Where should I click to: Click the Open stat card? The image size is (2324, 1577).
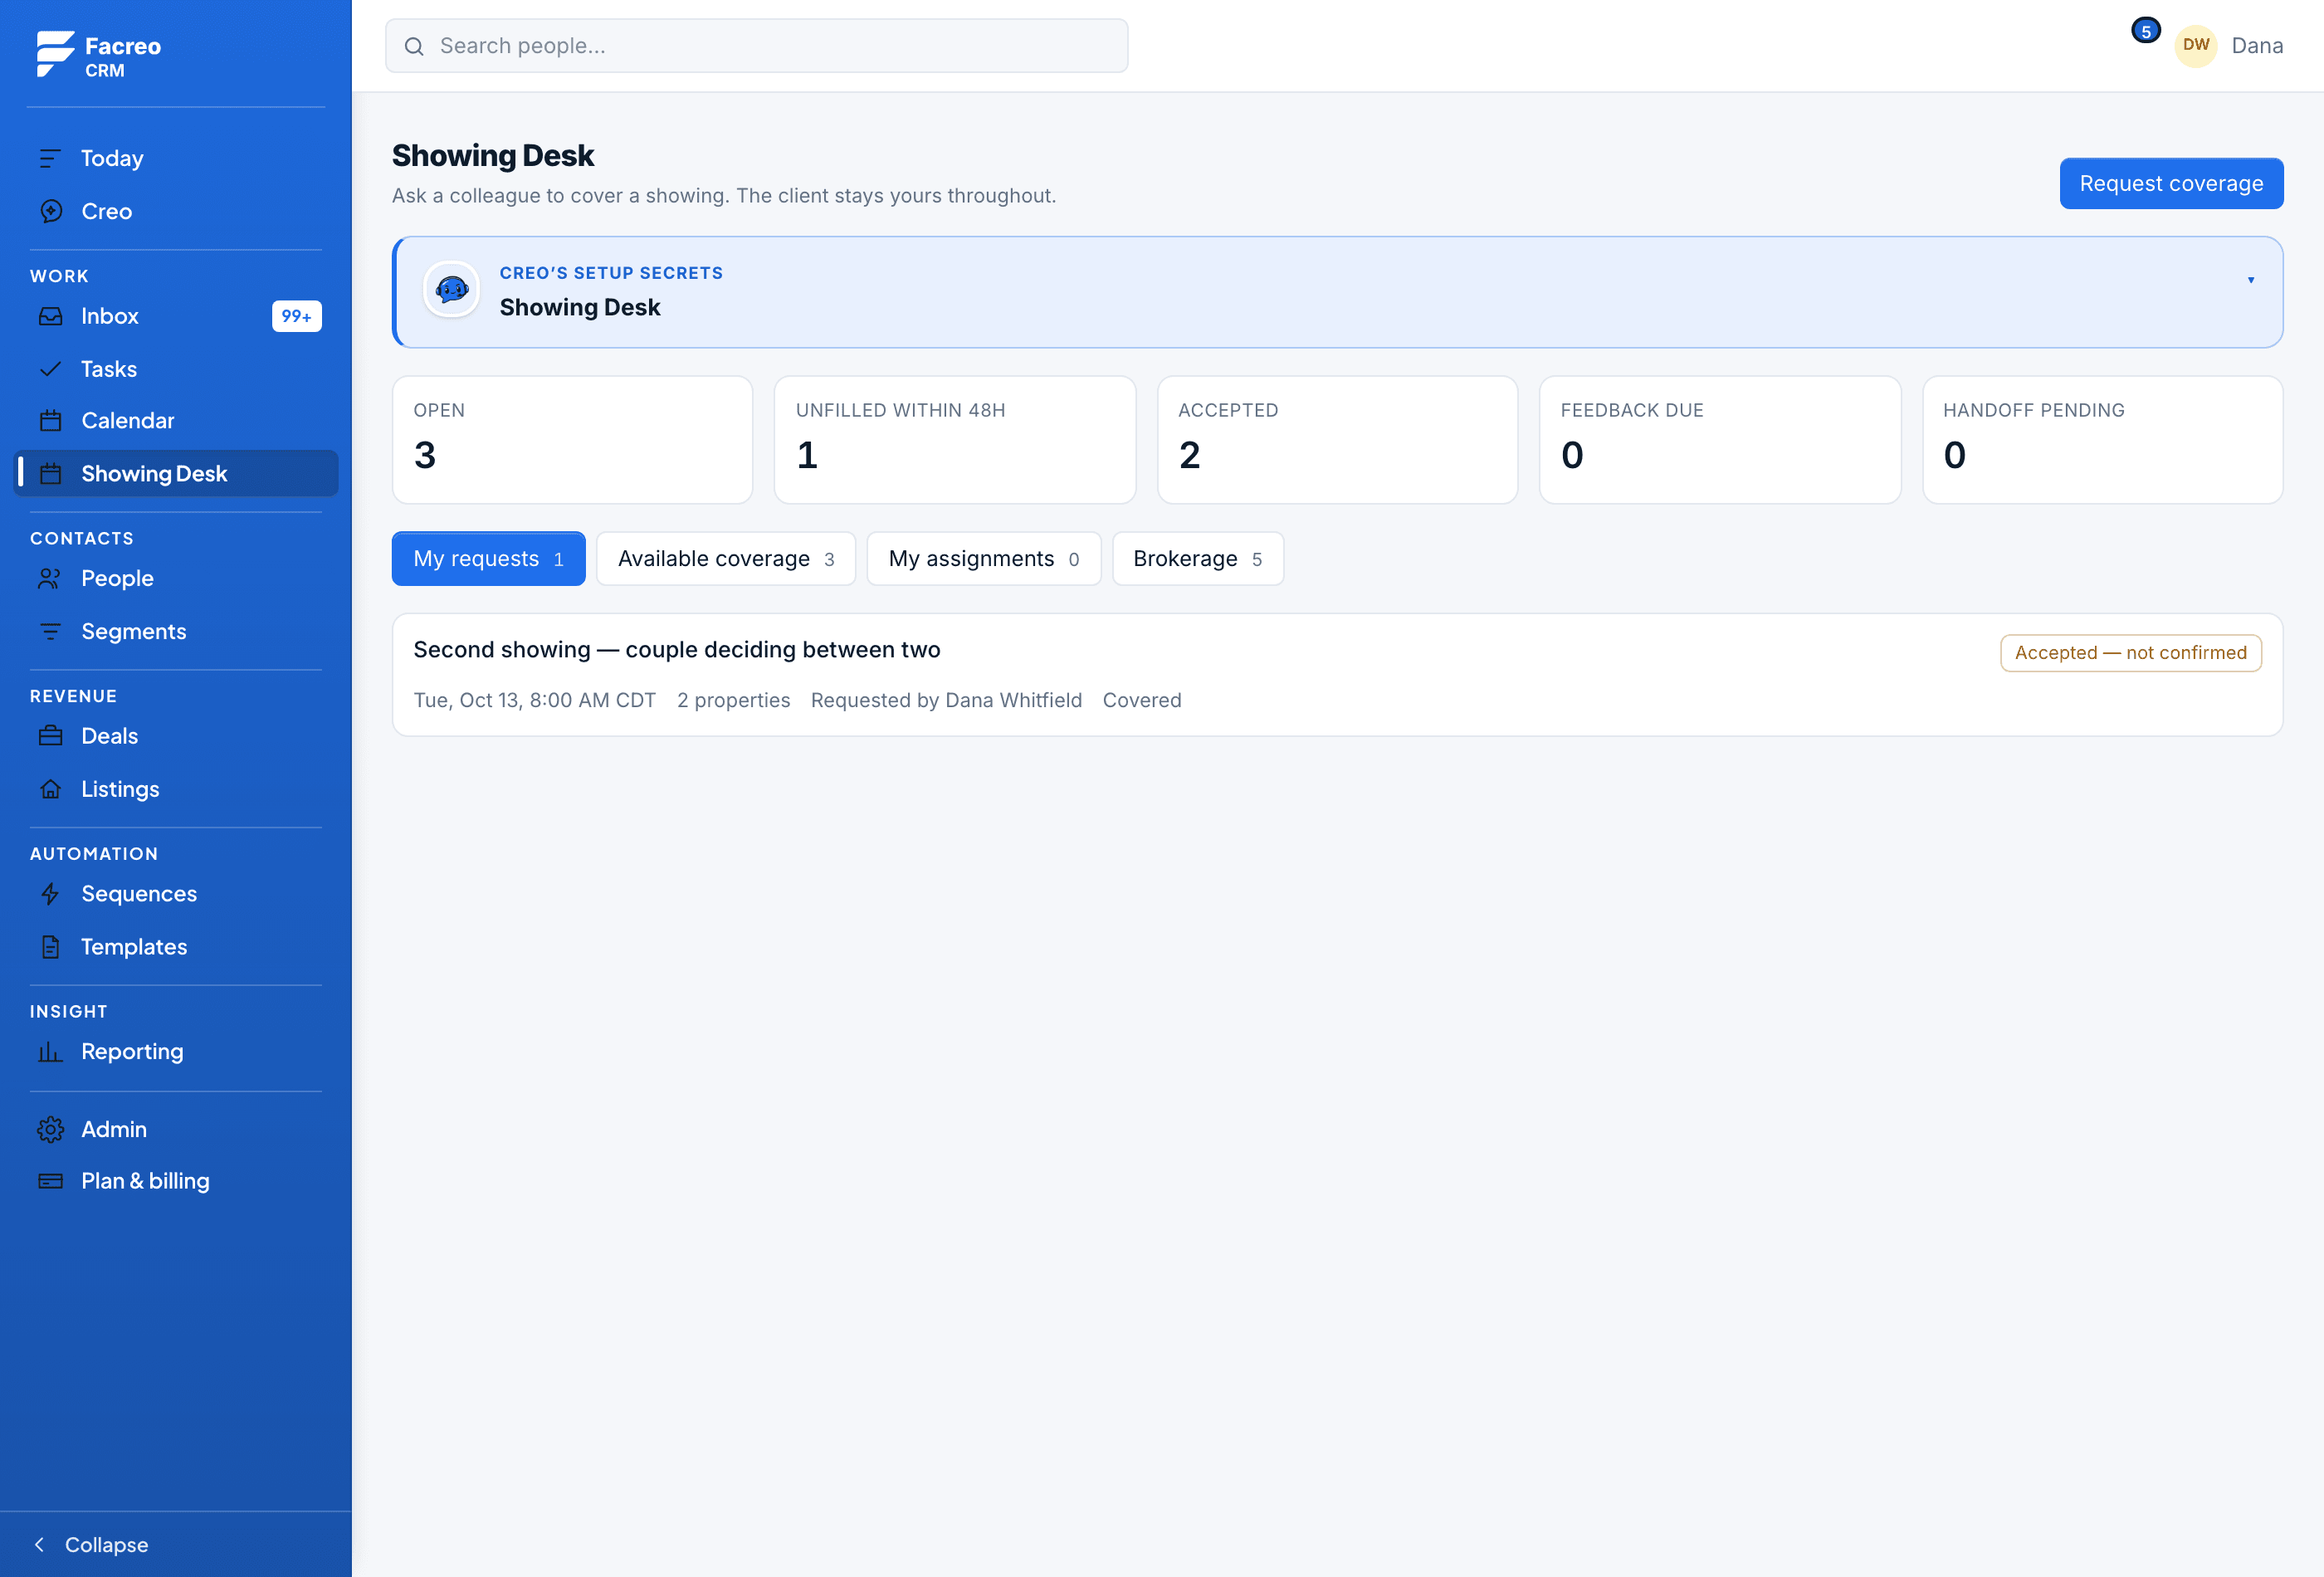tap(572, 440)
